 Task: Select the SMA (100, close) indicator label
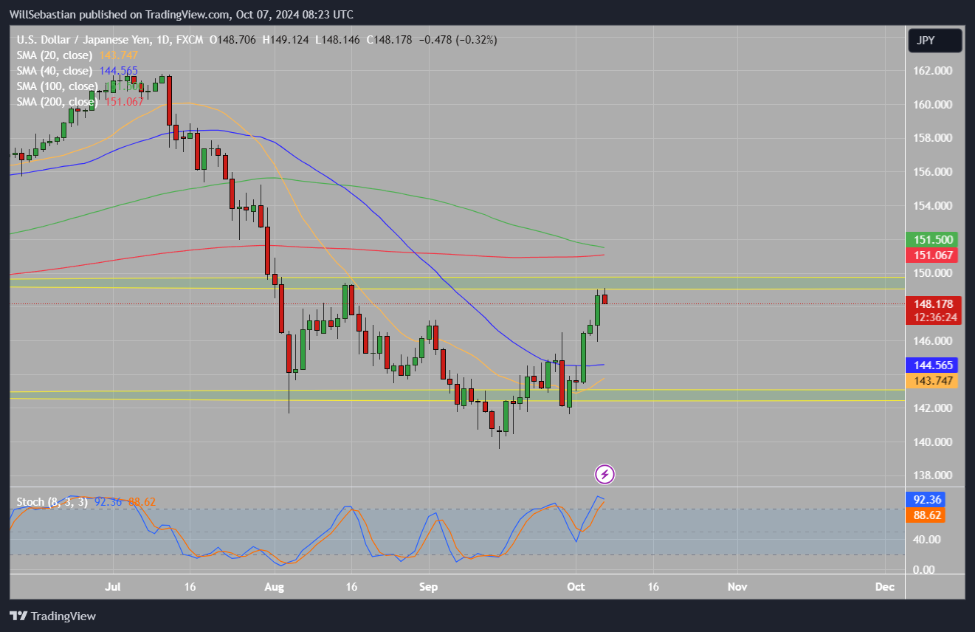(58, 86)
